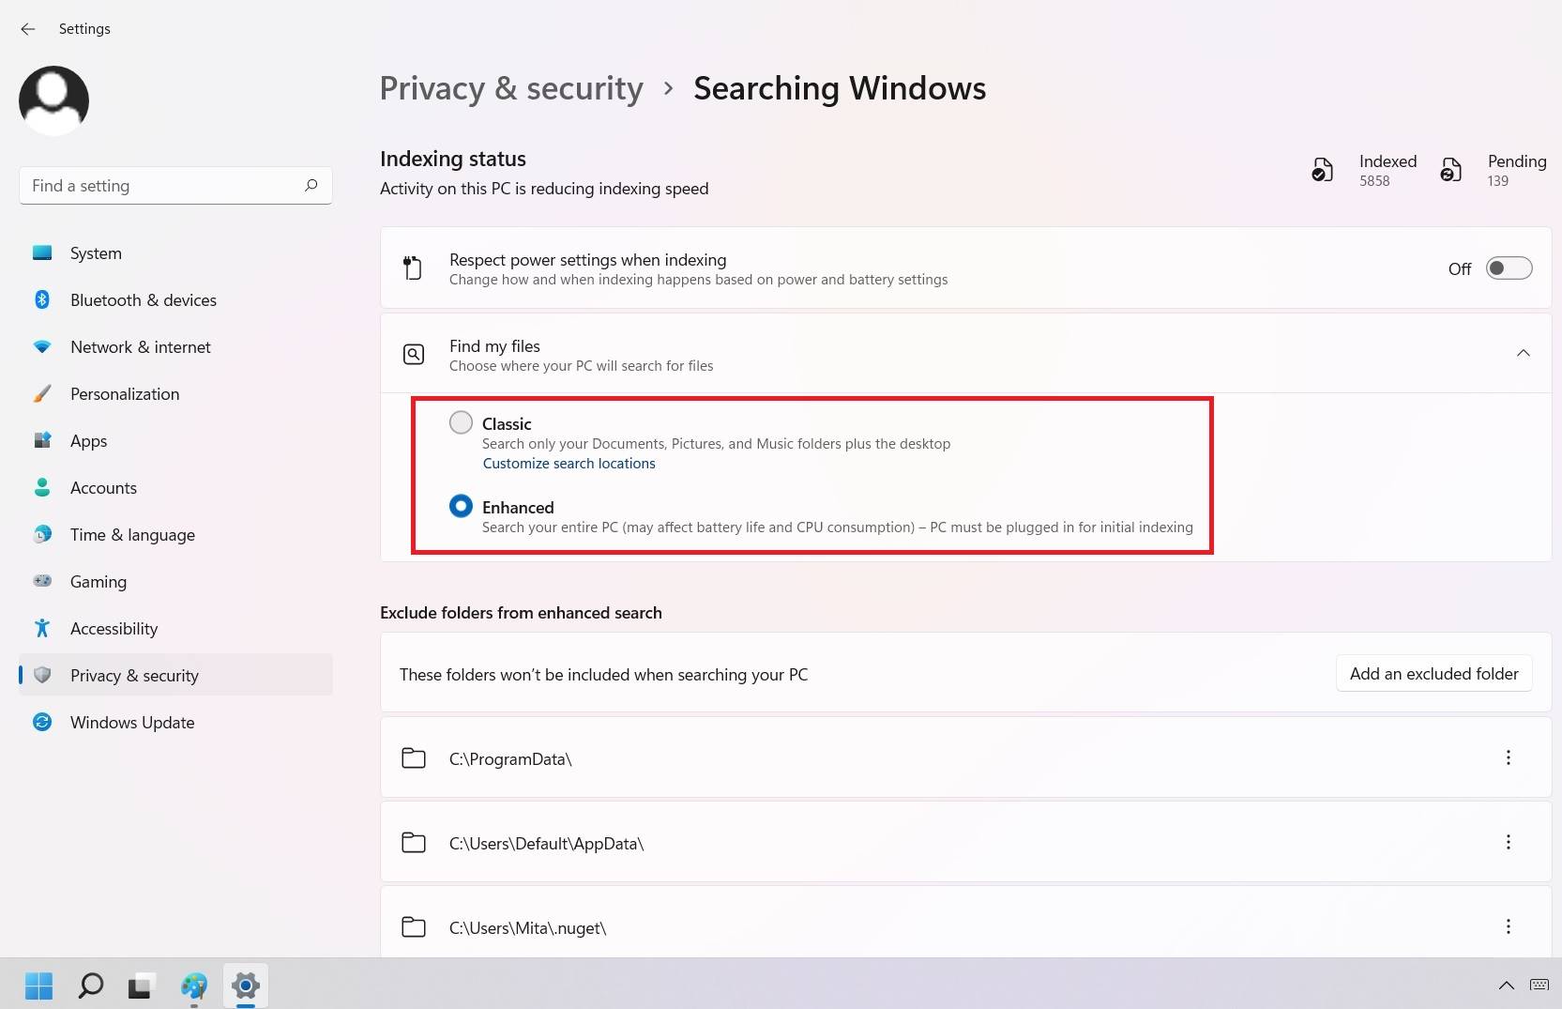The image size is (1562, 1009).
Task: Open options menu for C:\ProgramData\ folder
Action: 1509,757
